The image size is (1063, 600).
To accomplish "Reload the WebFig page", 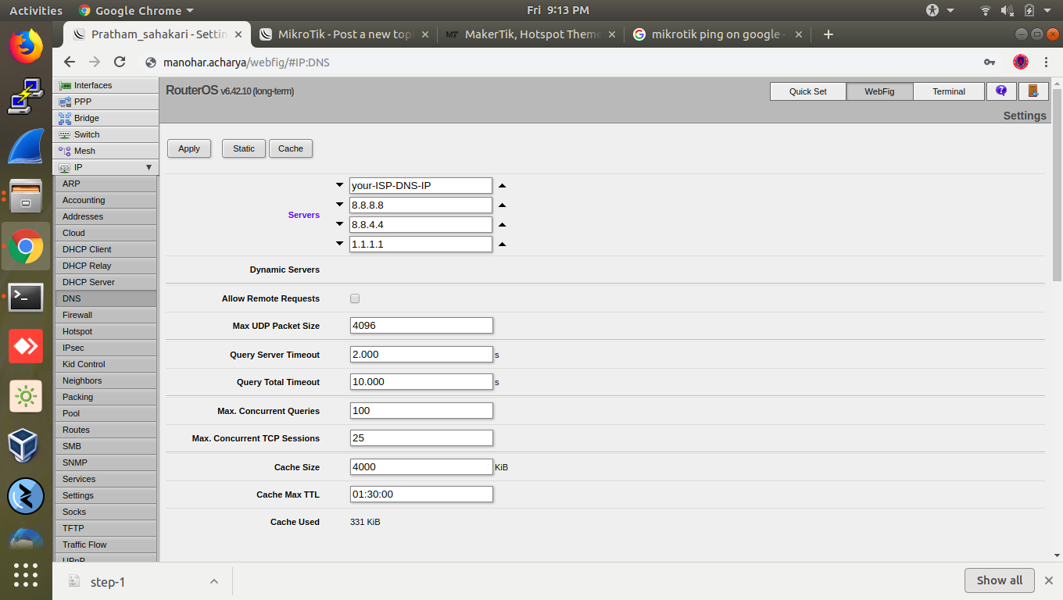I will click(x=120, y=62).
